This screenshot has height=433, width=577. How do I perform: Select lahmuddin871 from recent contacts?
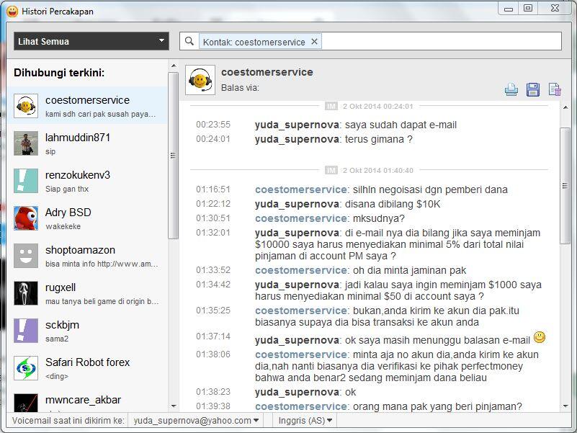[x=86, y=143]
